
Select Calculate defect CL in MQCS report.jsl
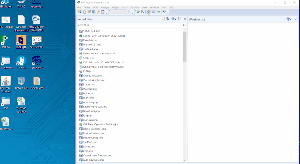pyautogui.click(x=102, y=62)
